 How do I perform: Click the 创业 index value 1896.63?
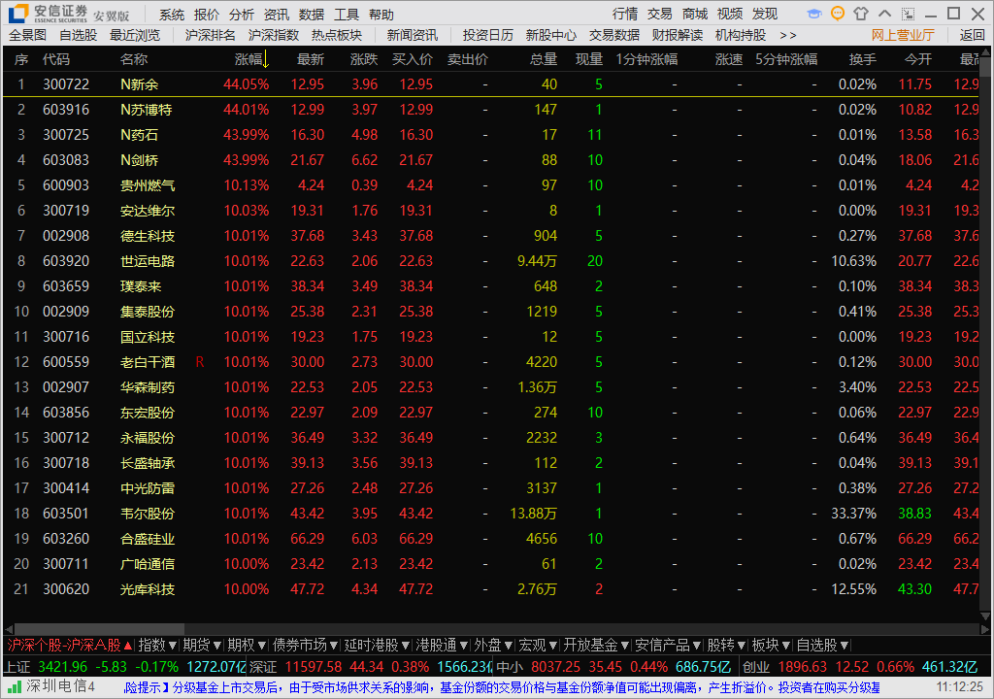point(802,667)
